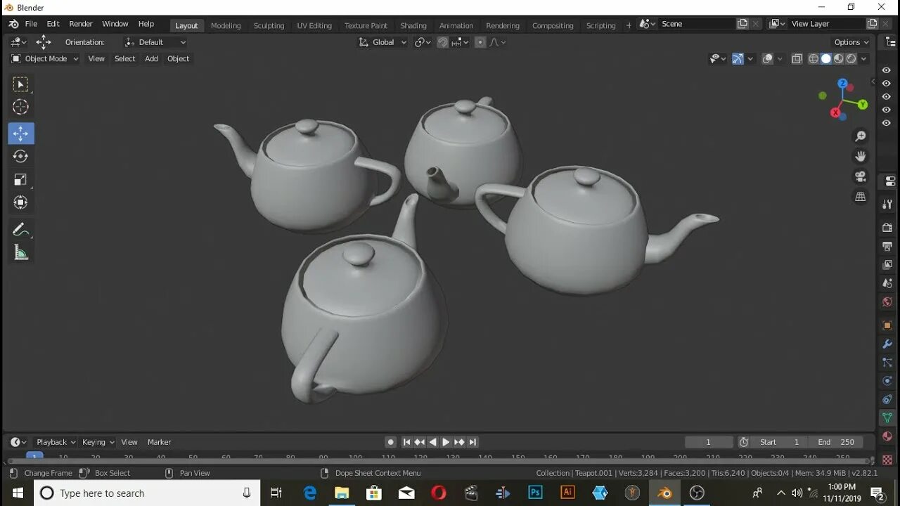Expand shading options dropdown arrow
The height and width of the screenshot is (506, 900).
tap(863, 59)
